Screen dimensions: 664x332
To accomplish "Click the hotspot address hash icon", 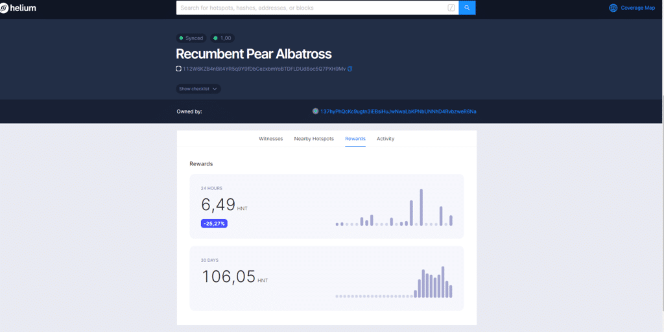I will click(179, 69).
